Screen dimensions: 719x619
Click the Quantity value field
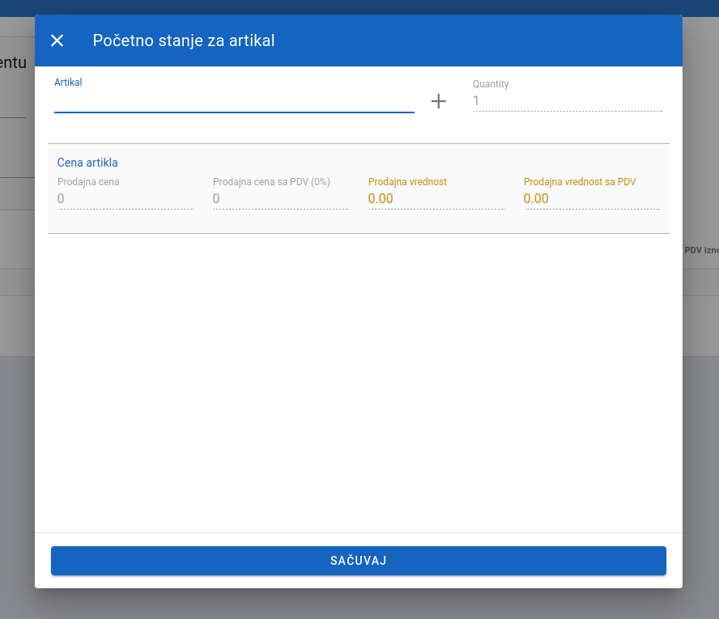pos(567,101)
